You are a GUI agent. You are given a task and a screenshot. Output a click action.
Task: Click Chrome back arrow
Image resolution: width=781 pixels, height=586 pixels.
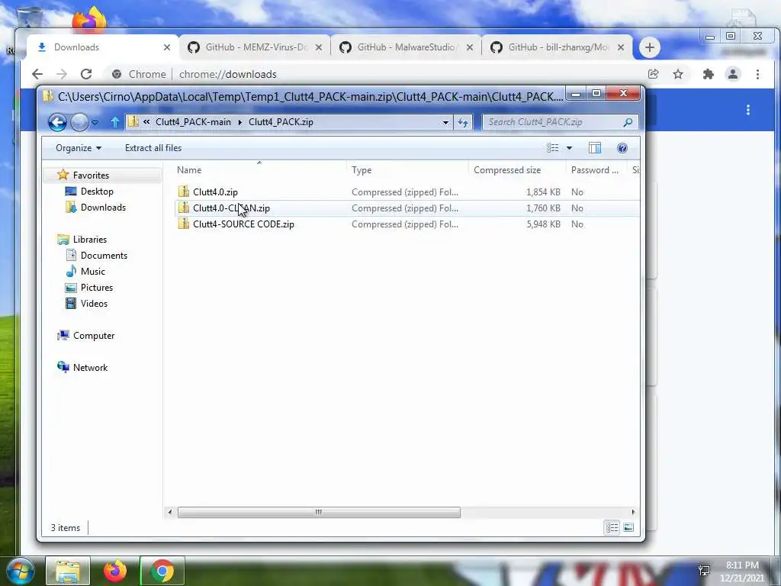(x=37, y=74)
